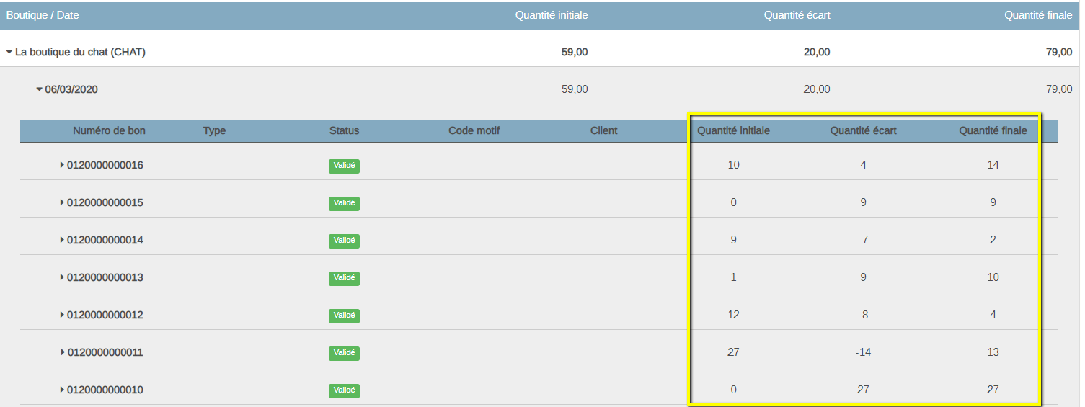Viewport: 1085px width, 407px height.
Task: Click Validé badge of voucher 0120000000016
Action: tap(344, 166)
